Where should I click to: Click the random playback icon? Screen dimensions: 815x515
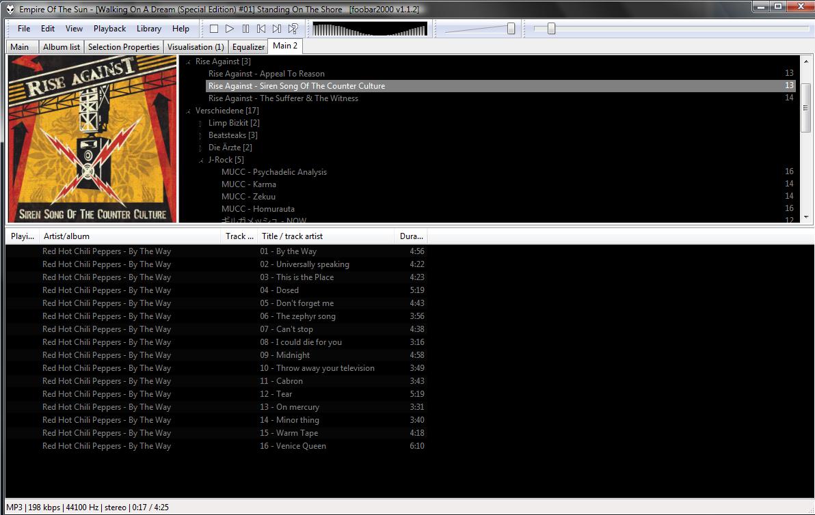pyautogui.click(x=293, y=29)
